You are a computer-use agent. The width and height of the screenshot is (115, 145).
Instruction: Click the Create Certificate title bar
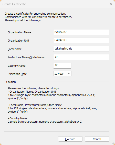click(55, 4)
